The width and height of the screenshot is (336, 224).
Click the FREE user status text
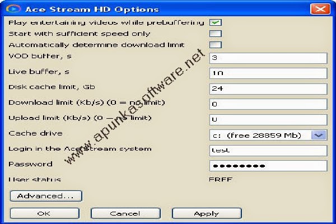(x=221, y=179)
